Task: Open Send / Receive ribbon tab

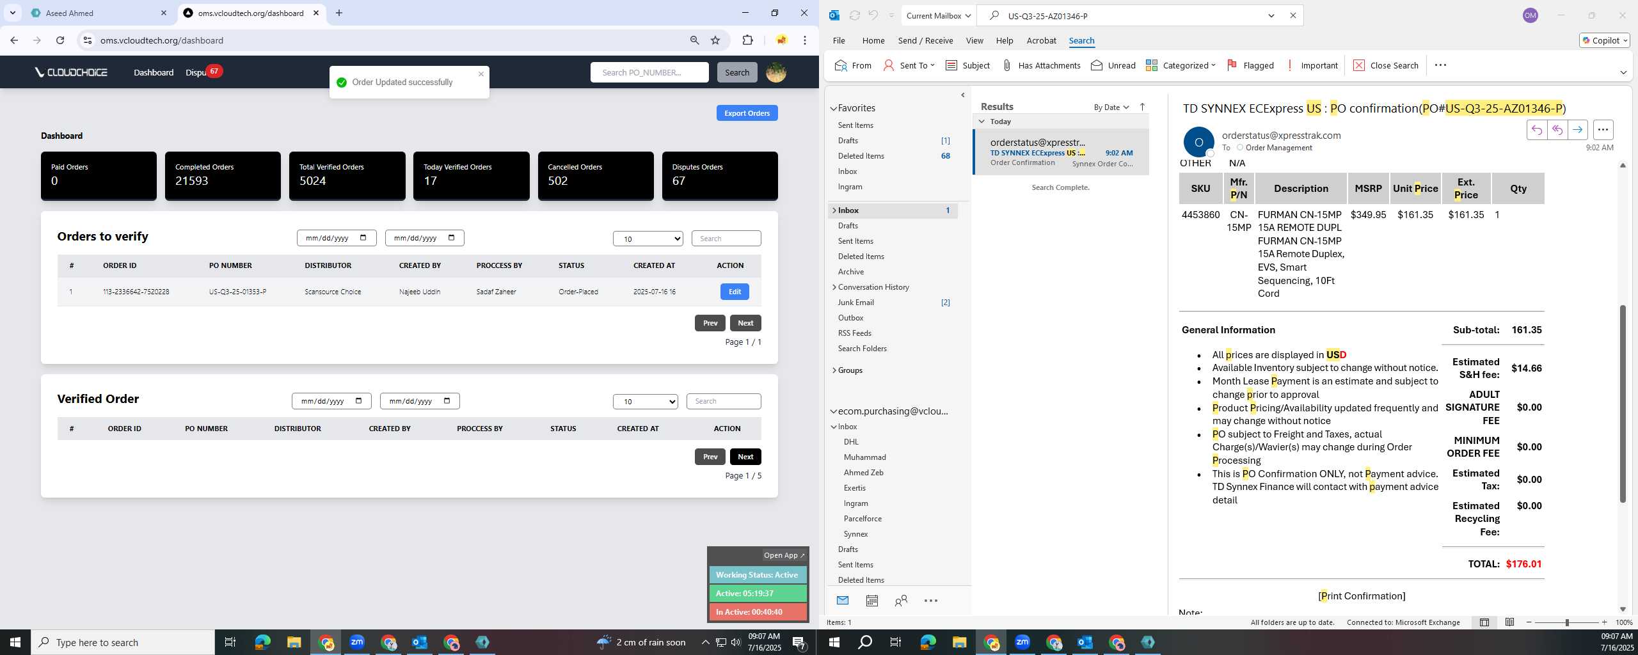Action: click(x=925, y=40)
